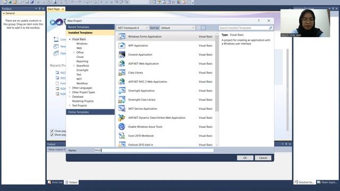Expand the Test Projects node
The height and width of the screenshot is (191, 340).
click(70, 106)
